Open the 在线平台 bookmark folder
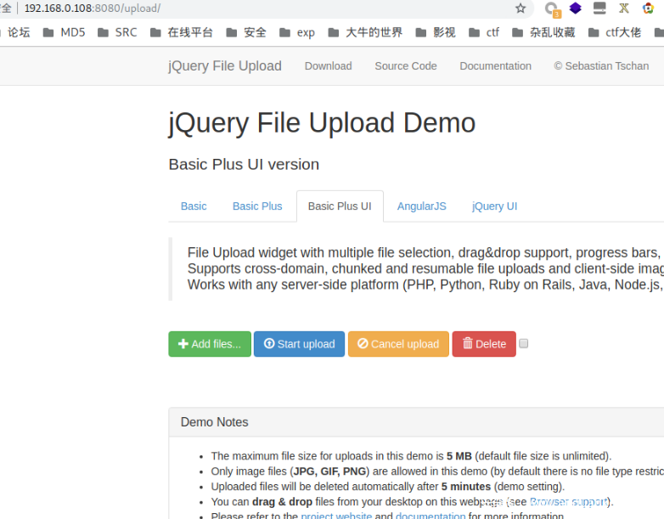Image resolution: width=664 pixels, height=519 pixels. click(182, 32)
